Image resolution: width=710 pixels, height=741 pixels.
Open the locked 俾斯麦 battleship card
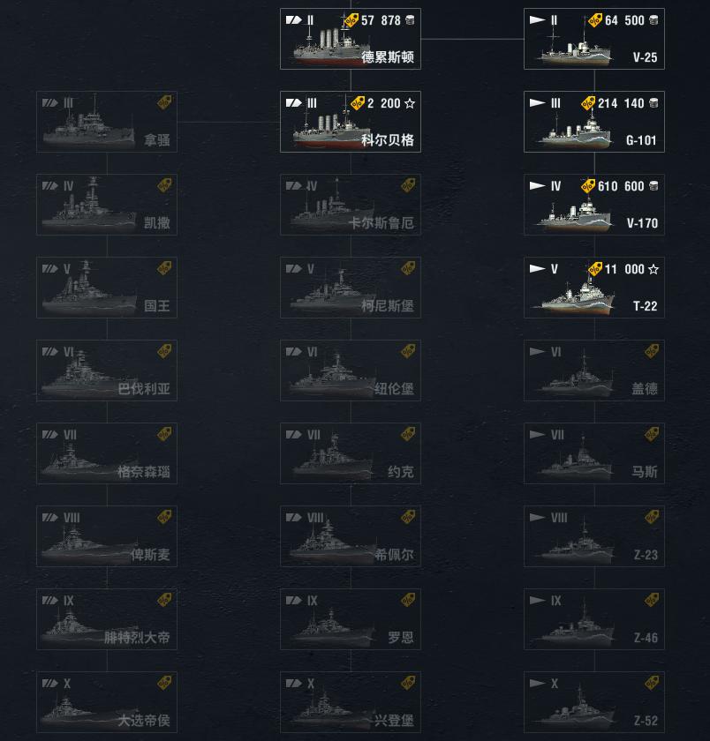pos(107,536)
